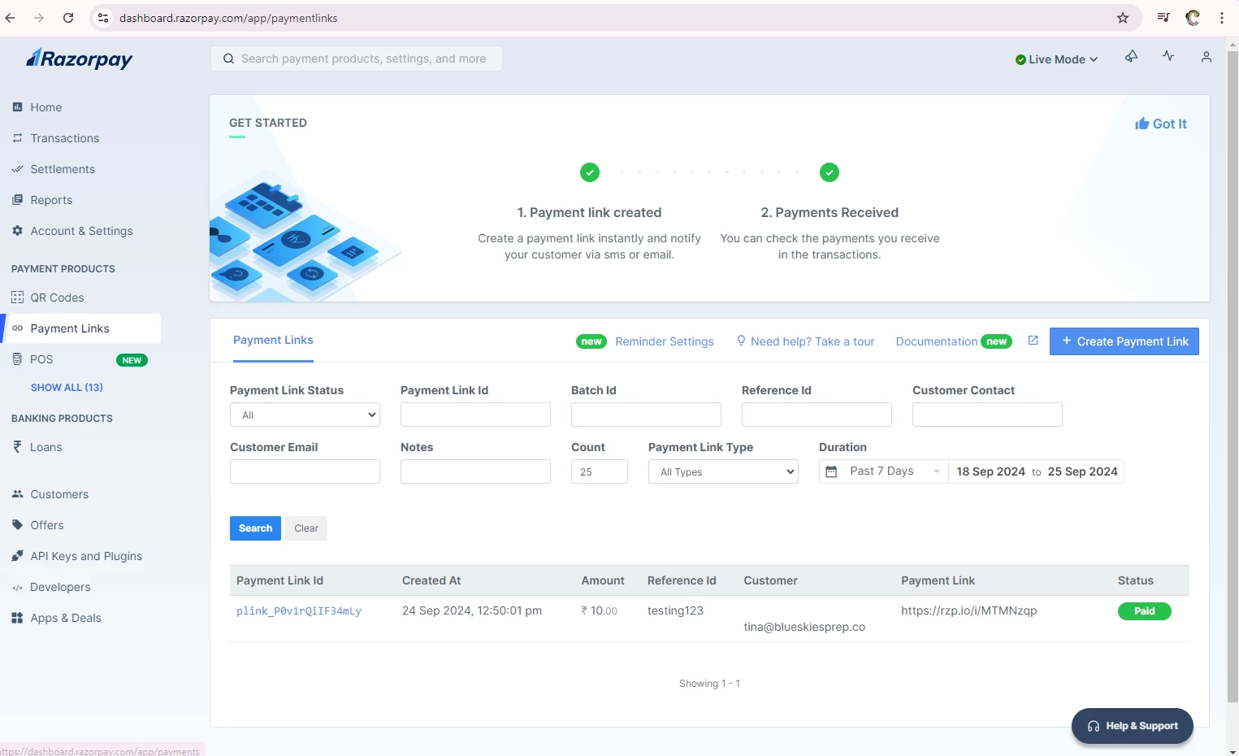This screenshot has width=1239, height=756.
Task: Click the Payment Link Id field
Action: (475, 415)
